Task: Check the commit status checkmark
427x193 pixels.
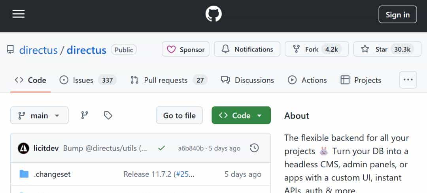Action: pyautogui.click(x=161, y=148)
